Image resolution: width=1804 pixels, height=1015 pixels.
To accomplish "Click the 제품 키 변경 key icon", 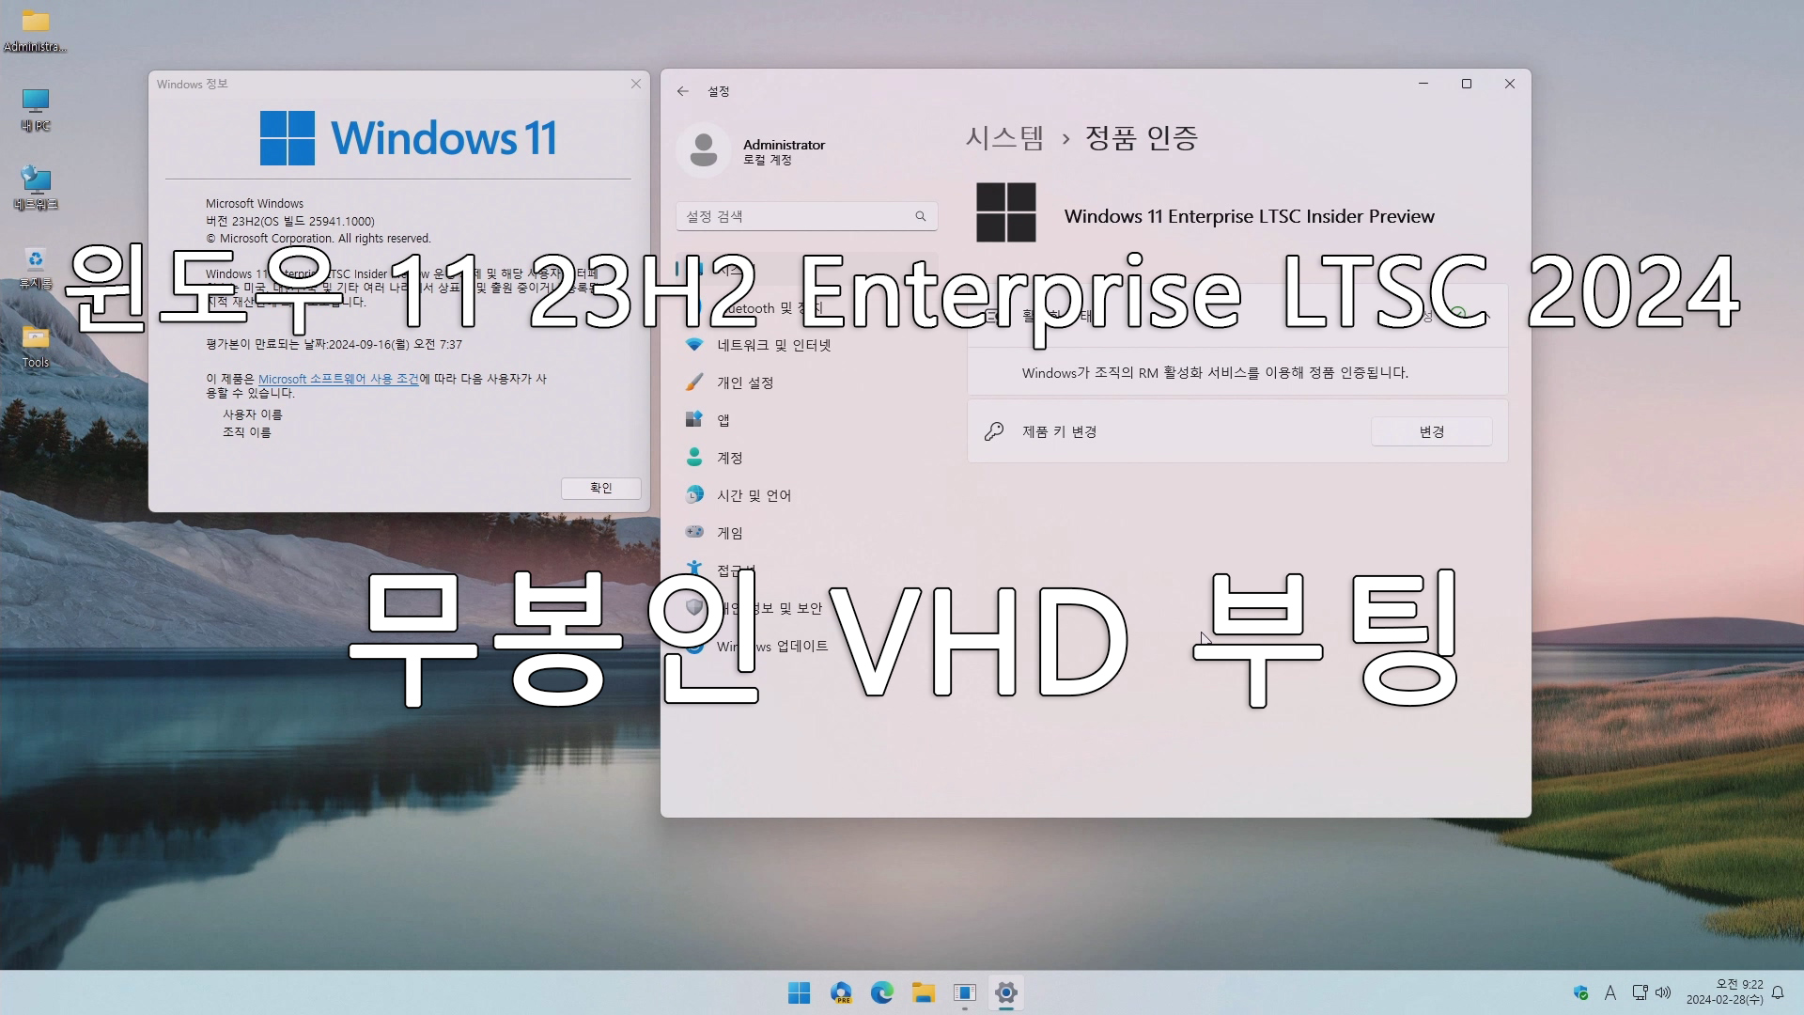I will click(x=994, y=431).
